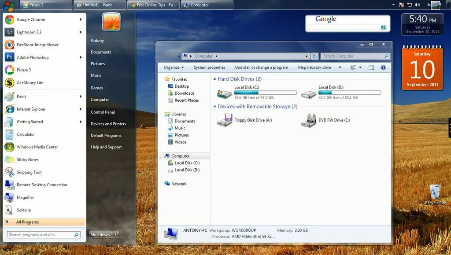Open Pictures from the Start menu's right pane

98,64
